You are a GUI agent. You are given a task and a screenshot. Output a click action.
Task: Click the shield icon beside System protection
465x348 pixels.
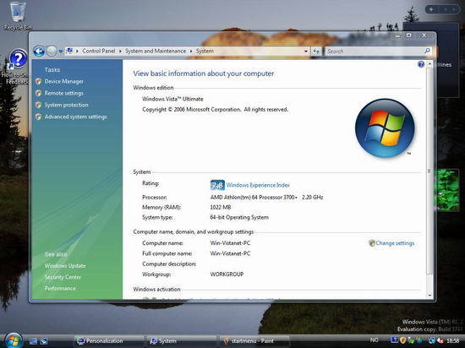[38, 105]
